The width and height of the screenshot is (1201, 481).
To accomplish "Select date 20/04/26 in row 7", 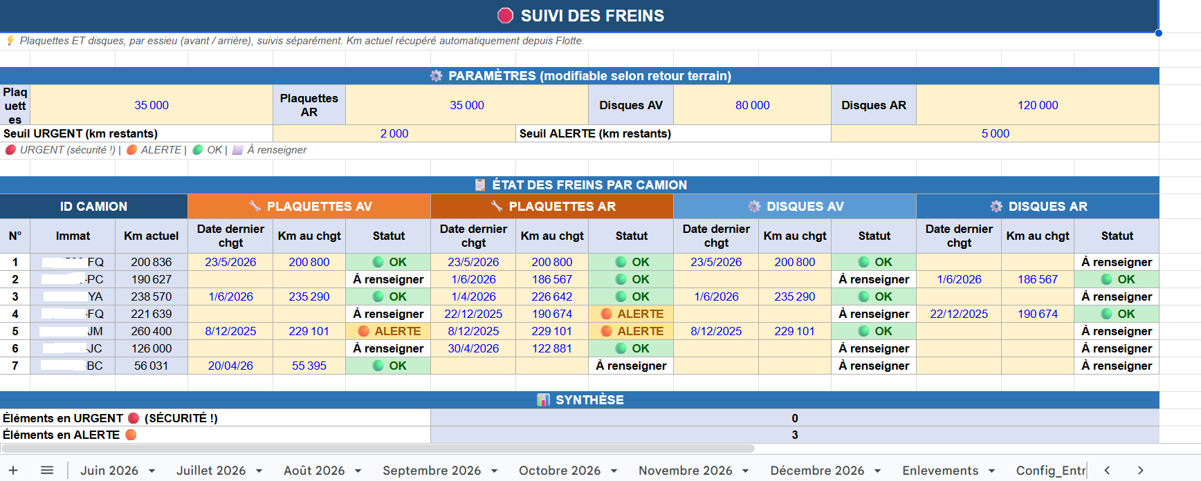I will click(230, 366).
